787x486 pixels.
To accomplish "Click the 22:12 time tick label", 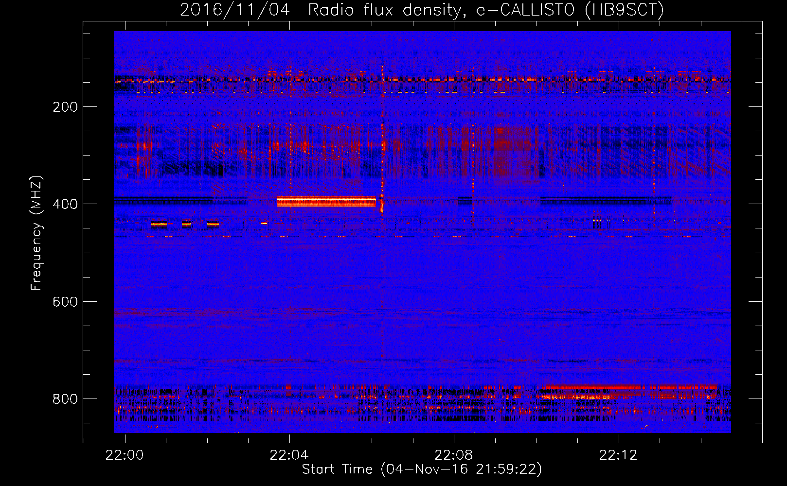I will pyautogui.click(x=618, y=455).
